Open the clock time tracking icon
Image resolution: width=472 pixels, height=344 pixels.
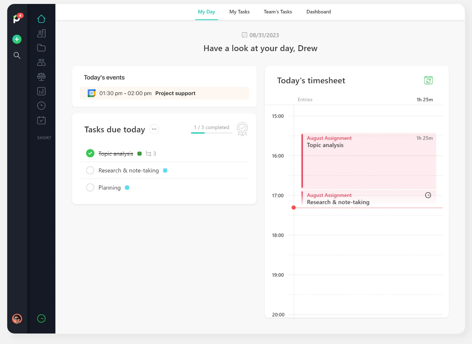point(41,105)
